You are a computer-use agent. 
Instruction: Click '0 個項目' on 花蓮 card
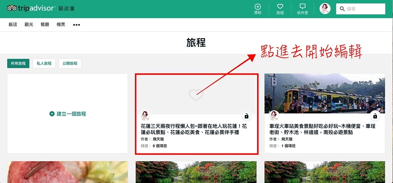160,146
